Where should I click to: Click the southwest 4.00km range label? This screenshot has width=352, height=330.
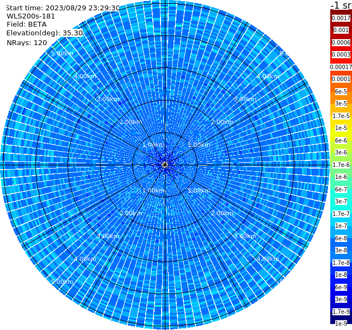click(x=85, y=259)
